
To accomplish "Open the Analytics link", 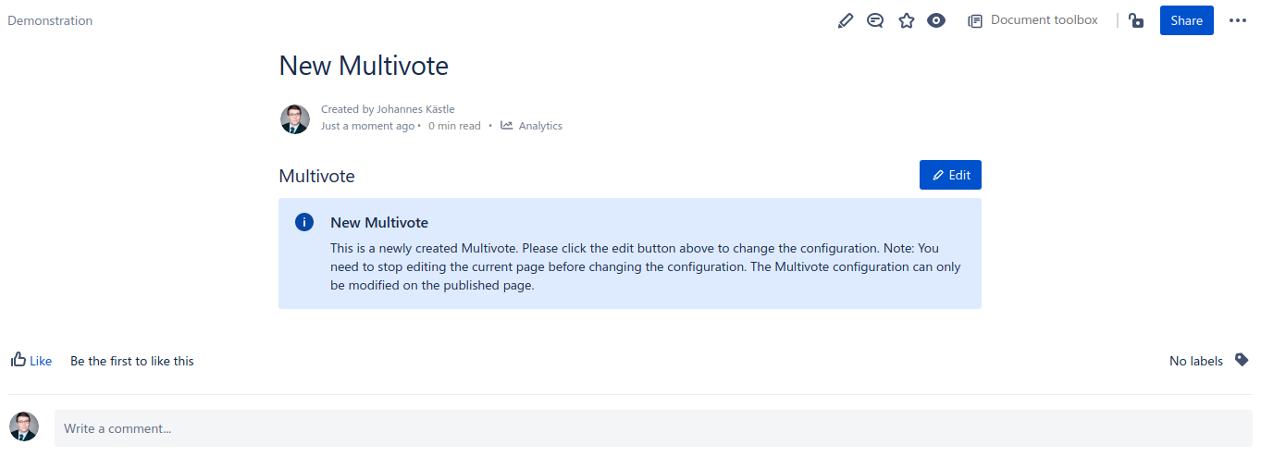I will pyautogui.click(x=540, y=126).
